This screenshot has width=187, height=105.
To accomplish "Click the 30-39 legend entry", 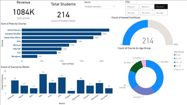I will [177, 66].
